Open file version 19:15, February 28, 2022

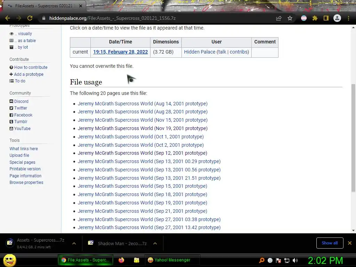coord(120,52)
